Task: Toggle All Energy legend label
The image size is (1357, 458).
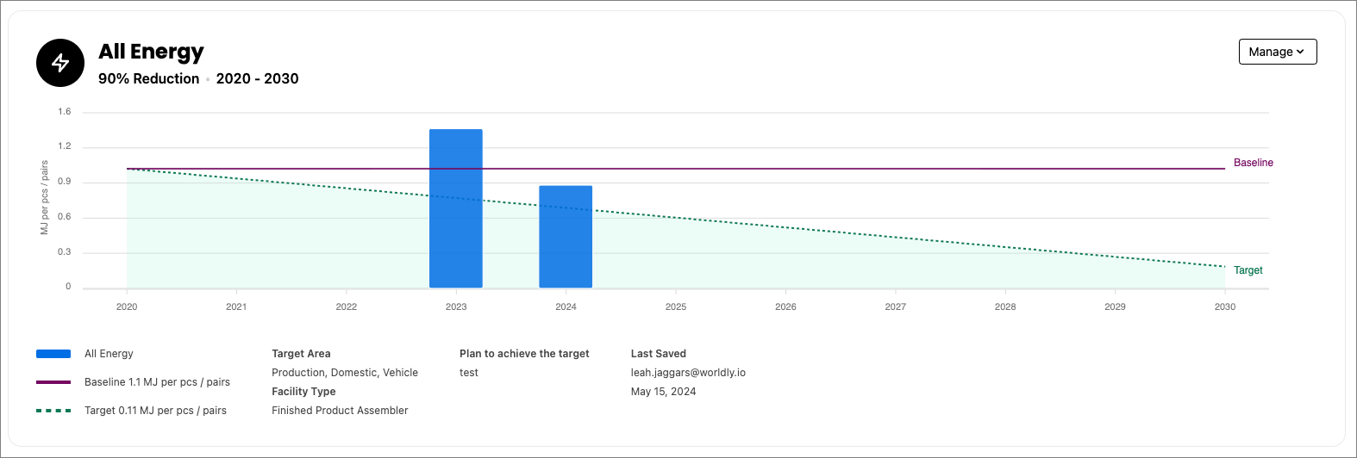Action: pos(109,354)
